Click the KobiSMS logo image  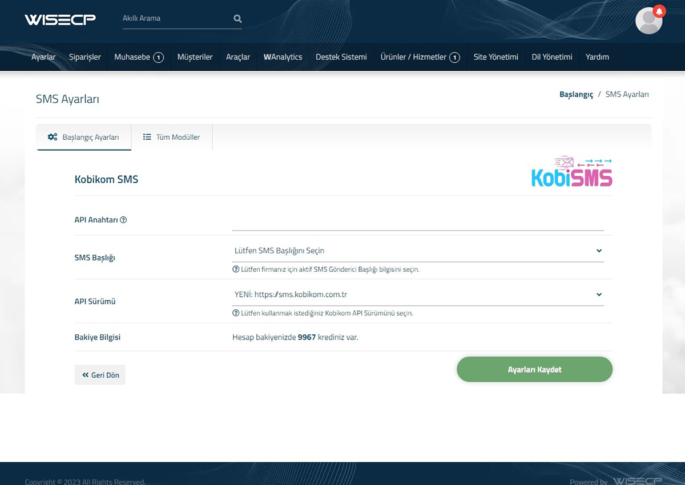tap(571, 172)
